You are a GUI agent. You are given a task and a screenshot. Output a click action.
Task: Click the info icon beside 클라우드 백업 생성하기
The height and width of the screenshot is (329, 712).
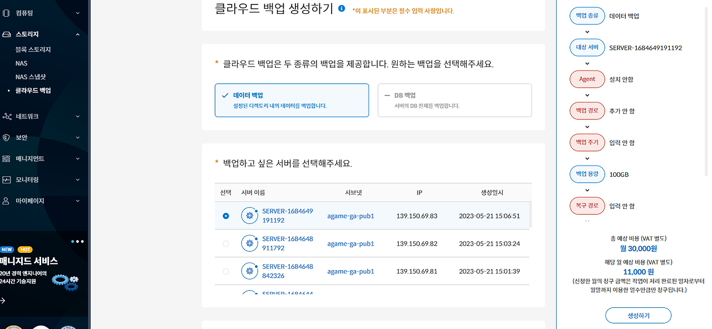[340, 9]
